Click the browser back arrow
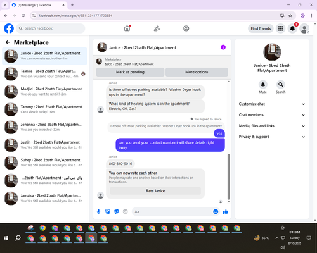This screenshot has height=253, width=317. [6, 15]
